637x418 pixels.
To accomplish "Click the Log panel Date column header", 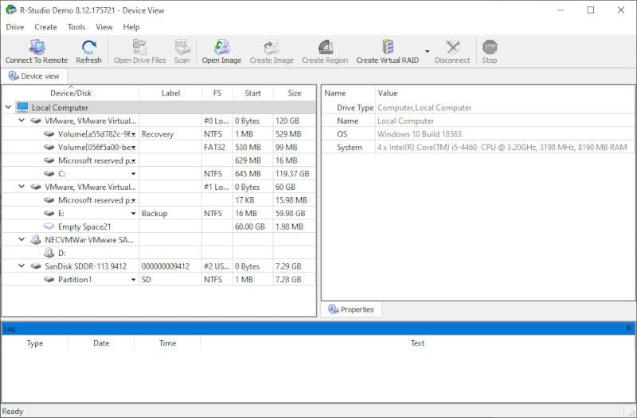I will coord(101,343).
